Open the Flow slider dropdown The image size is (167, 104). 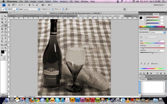63,9
